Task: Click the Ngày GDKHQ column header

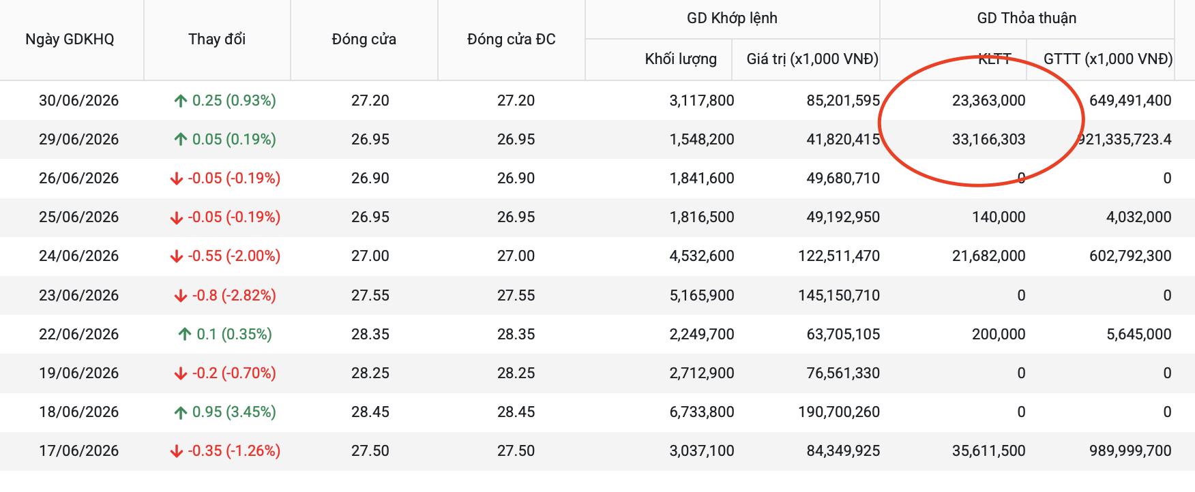Action: tap(70, 40)
